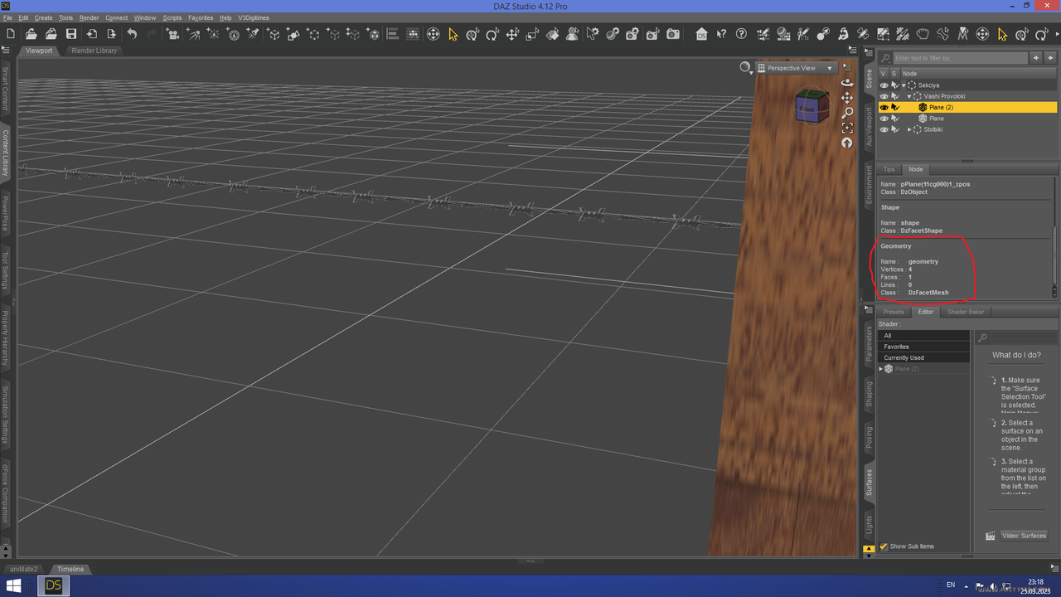1061x597 pixels.
Task: Create a new spotlight from toolbar
Action: point(253,34)
